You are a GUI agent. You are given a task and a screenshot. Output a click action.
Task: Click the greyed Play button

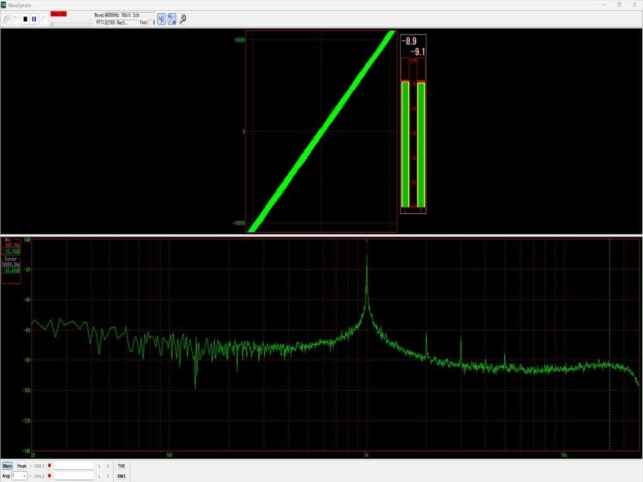pyautogui.click(x=16, y=19)
